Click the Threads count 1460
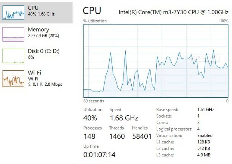Viewport: 232px width, 164px height. click(x=117, y=136)
